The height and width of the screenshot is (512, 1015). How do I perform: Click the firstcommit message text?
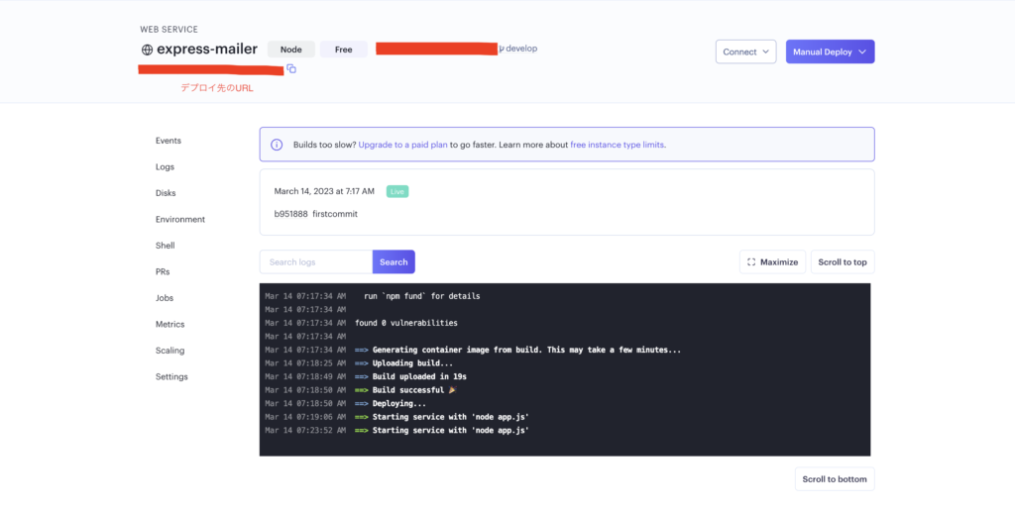335,214
